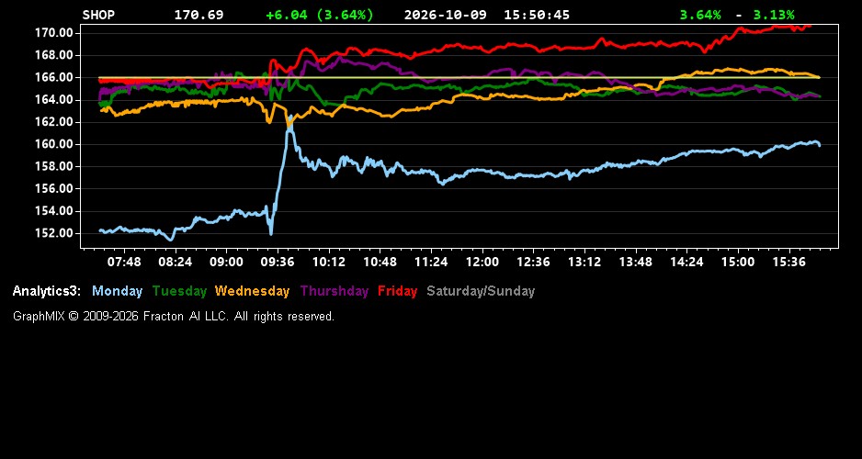Image resolution: width=862 pixels, height=459 pixels.
Task: Click the 166.00 y-axis label
Action: pos(52,77)
